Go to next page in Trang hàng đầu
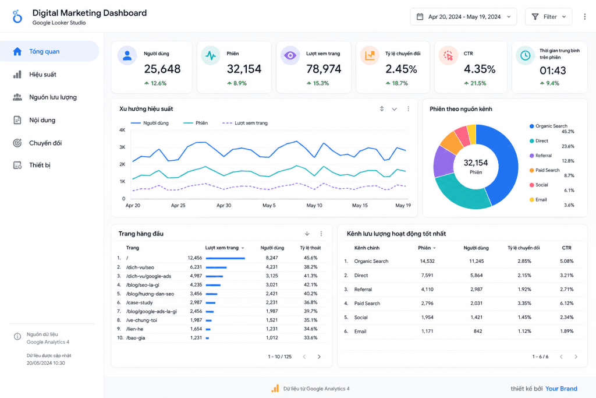The width and height of the screenshot is (596, 398). (x=320, y=357)
